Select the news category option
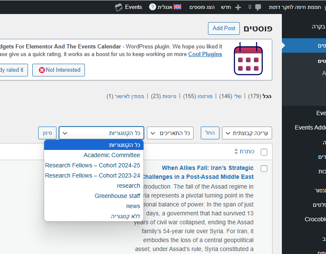This screenshot has height=254, width=326. tap(94, 206)
